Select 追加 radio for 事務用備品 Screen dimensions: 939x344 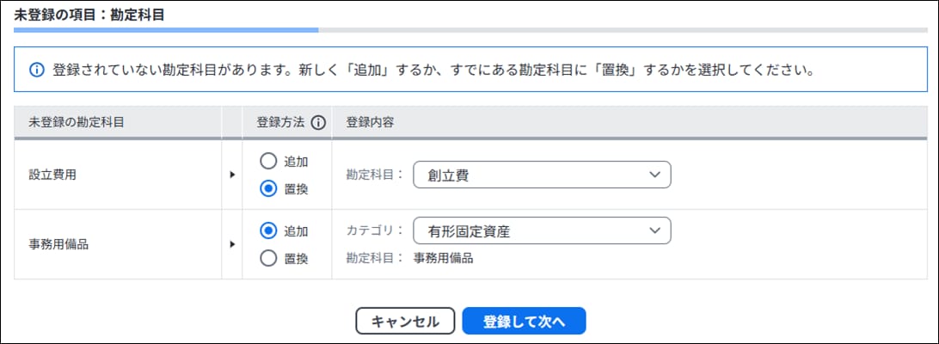269,230
